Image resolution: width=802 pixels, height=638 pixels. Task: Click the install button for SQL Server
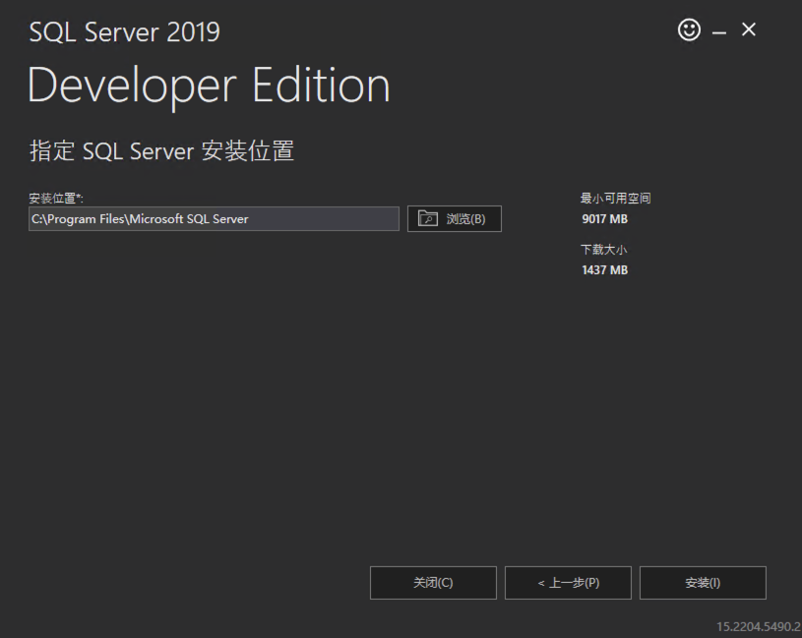(702, 582)
